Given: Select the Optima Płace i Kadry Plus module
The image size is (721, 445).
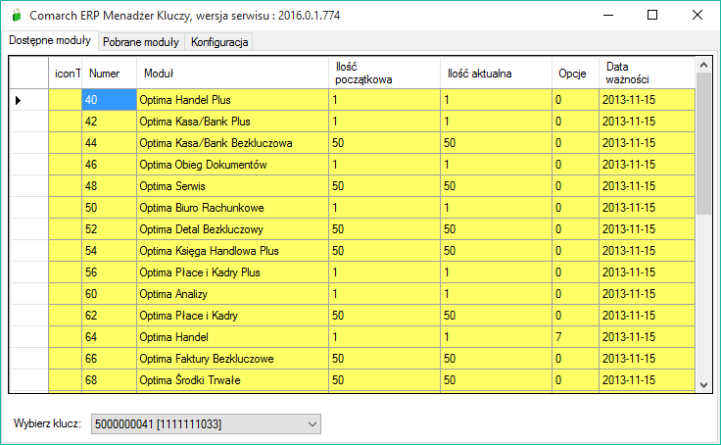Looking at the screenshot, I should (x=233, y=272).
